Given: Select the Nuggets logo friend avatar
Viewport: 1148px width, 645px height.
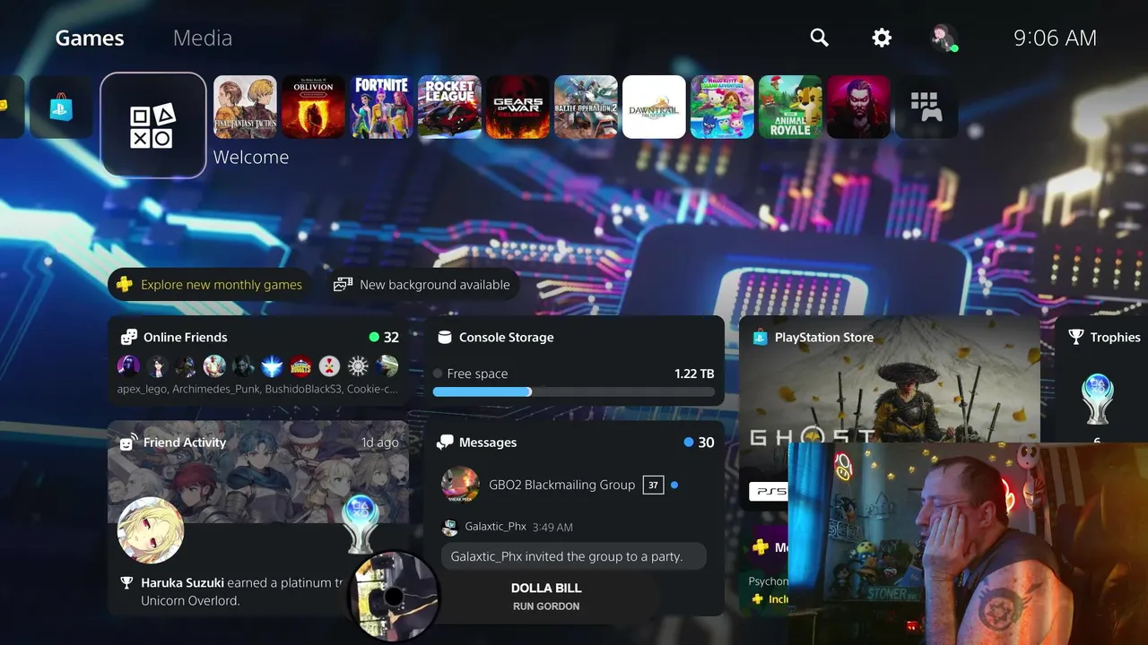Looking at the screenshot, I should click(x=300, y=365).
